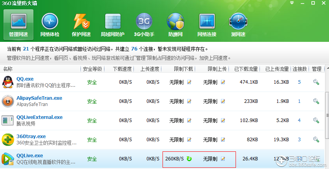Image resolution: width=329 pixels, height=169 pixels.
Task: Edit upload limit for QQ.exe
Action: tap(223, 82)
